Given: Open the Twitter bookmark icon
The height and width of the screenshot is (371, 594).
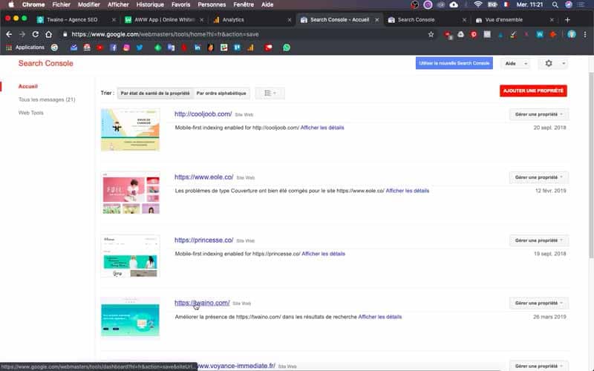Looking at the screenshot, I should coord(140,47).
